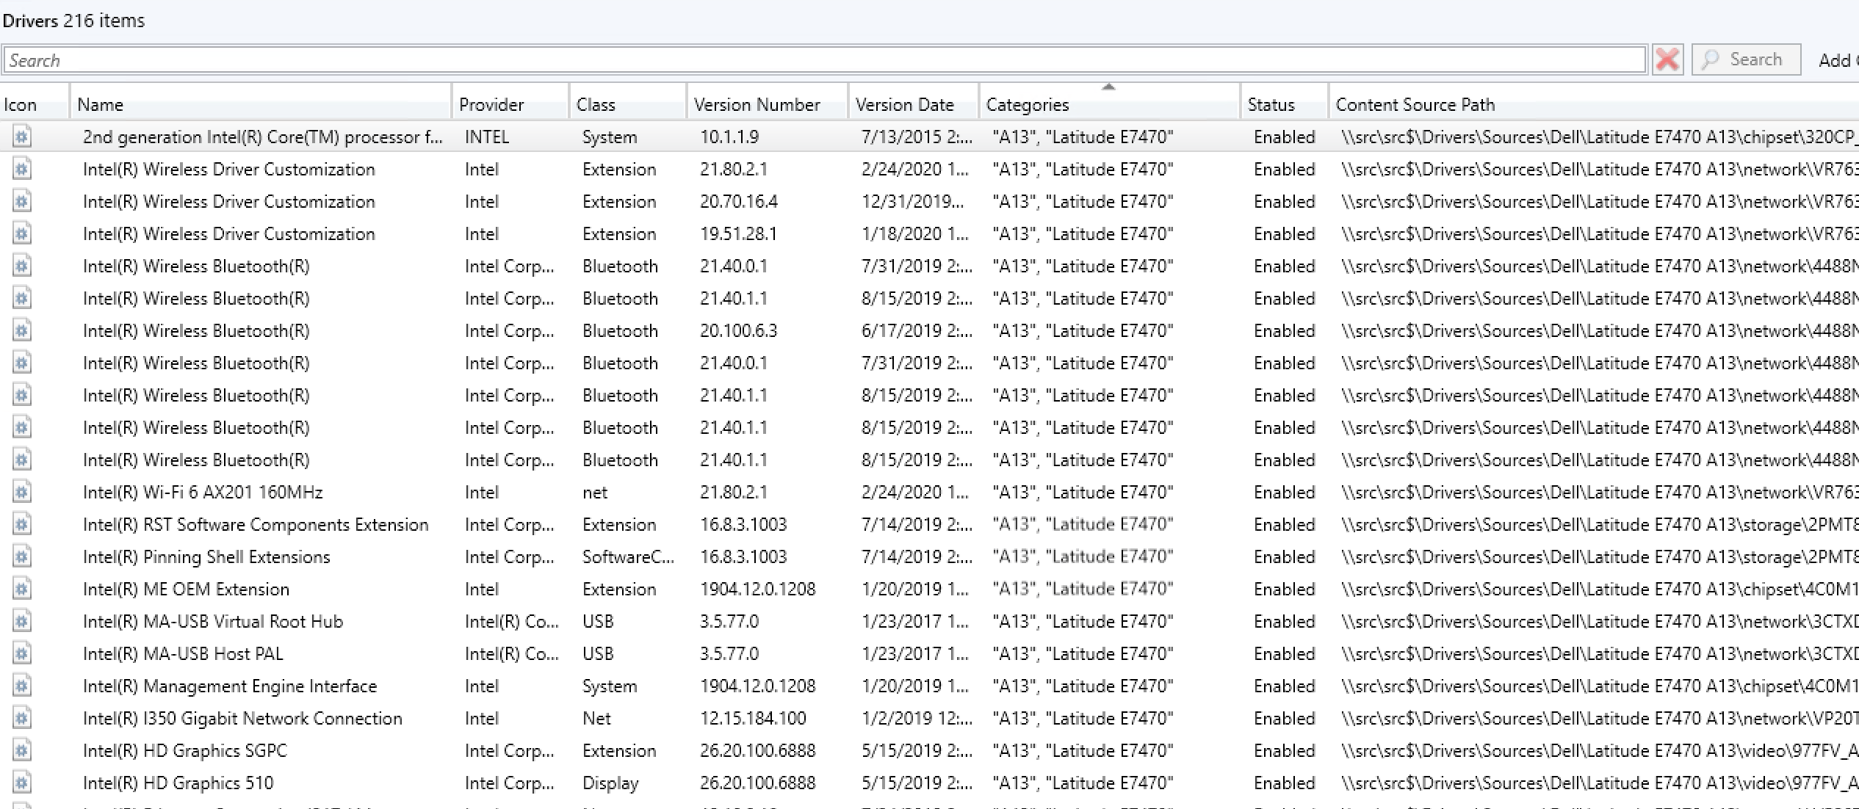Click the magnifier icon on the Search button
This screenshot has width=1859, height=809.
tap(1711, 59)
